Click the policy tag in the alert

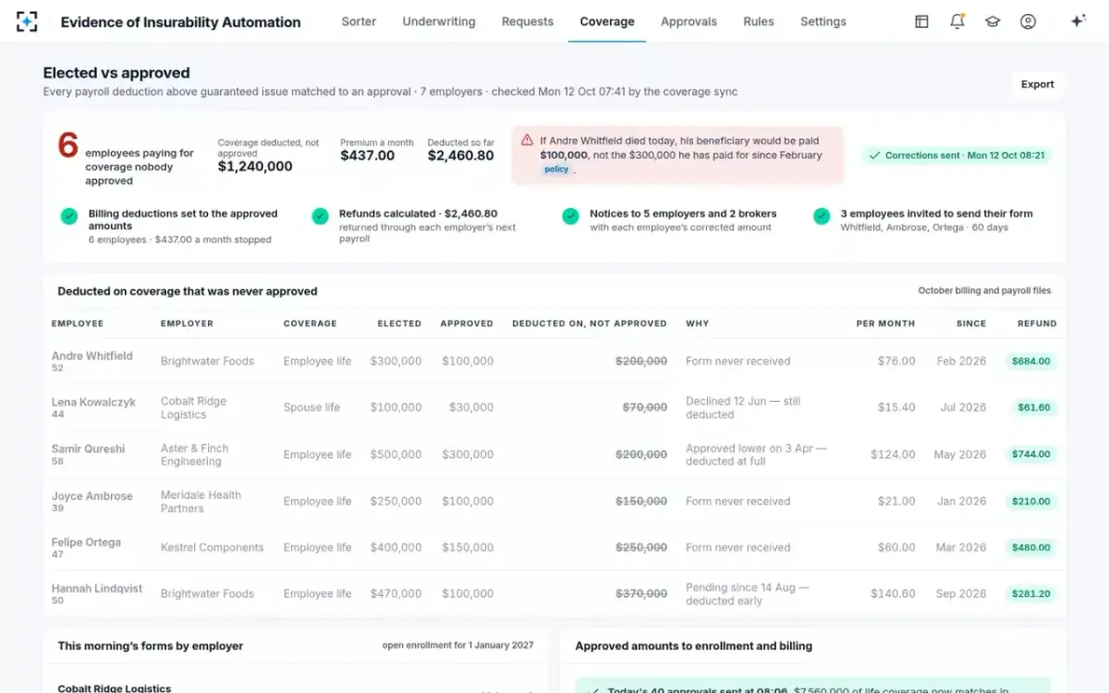tap(556, 170)
